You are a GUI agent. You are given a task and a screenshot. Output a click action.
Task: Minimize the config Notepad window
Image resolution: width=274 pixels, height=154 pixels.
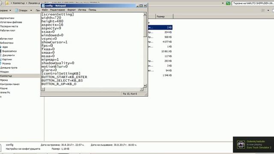(x=137, y=6)
